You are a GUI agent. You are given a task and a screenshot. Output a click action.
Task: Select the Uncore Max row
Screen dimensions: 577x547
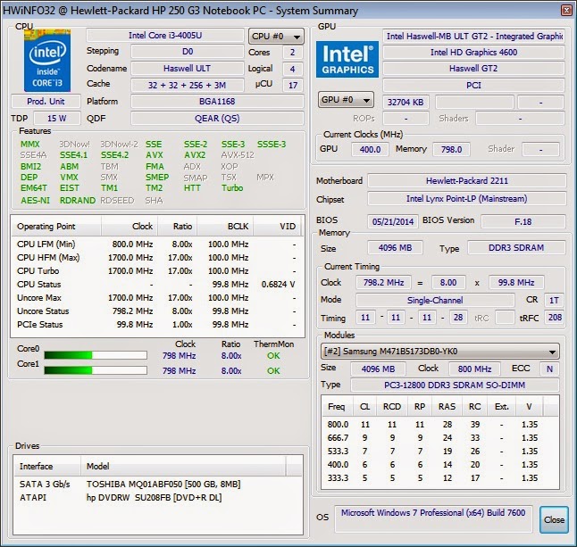click(156, 298)
